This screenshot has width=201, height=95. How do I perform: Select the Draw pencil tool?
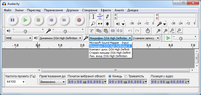click(107, 17)
